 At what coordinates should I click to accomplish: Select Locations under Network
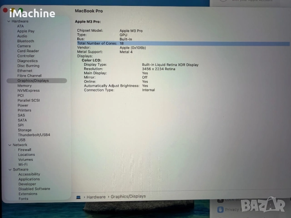[x=26, y=154]
